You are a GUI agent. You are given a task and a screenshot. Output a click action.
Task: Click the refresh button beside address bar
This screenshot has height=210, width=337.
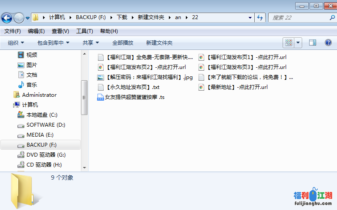(260, 17)
